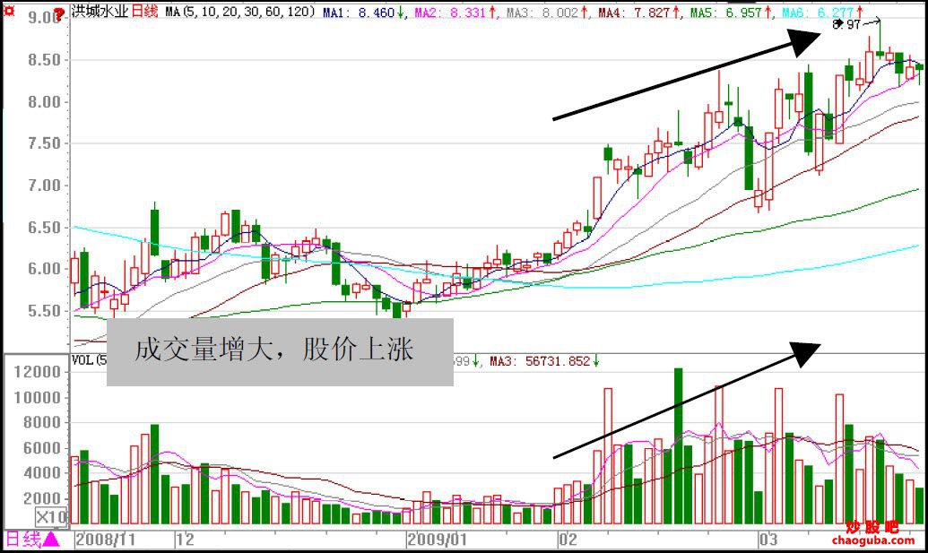Select the stock name 洪城水业
The width and height of the screenshot is (928, 553).
(100, 11)
